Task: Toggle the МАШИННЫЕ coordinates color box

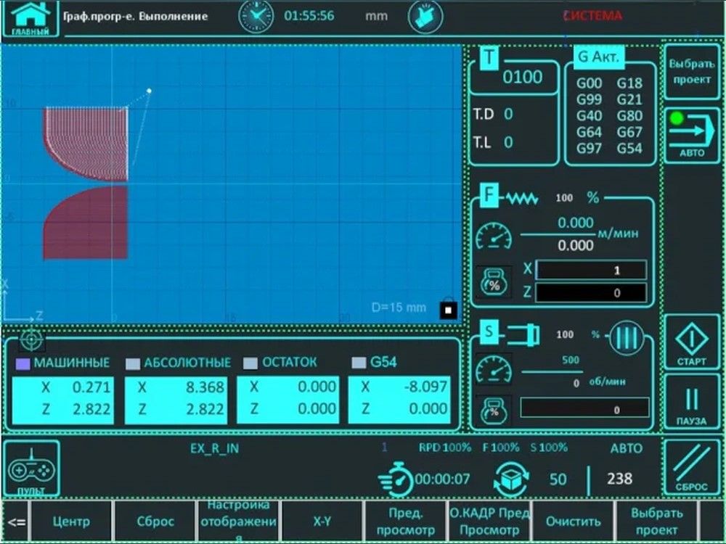Action: tap(23, 363)
